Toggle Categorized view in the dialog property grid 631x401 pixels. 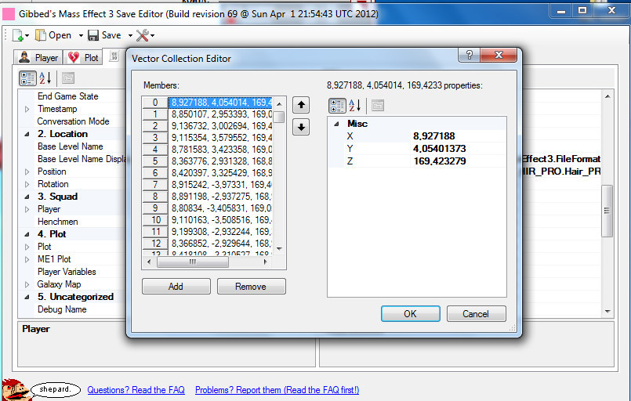(x=337, y=106)
